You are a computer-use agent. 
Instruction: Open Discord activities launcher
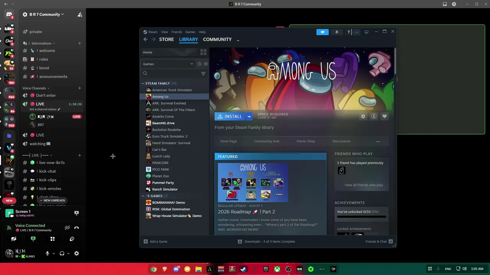click(52, 239)
